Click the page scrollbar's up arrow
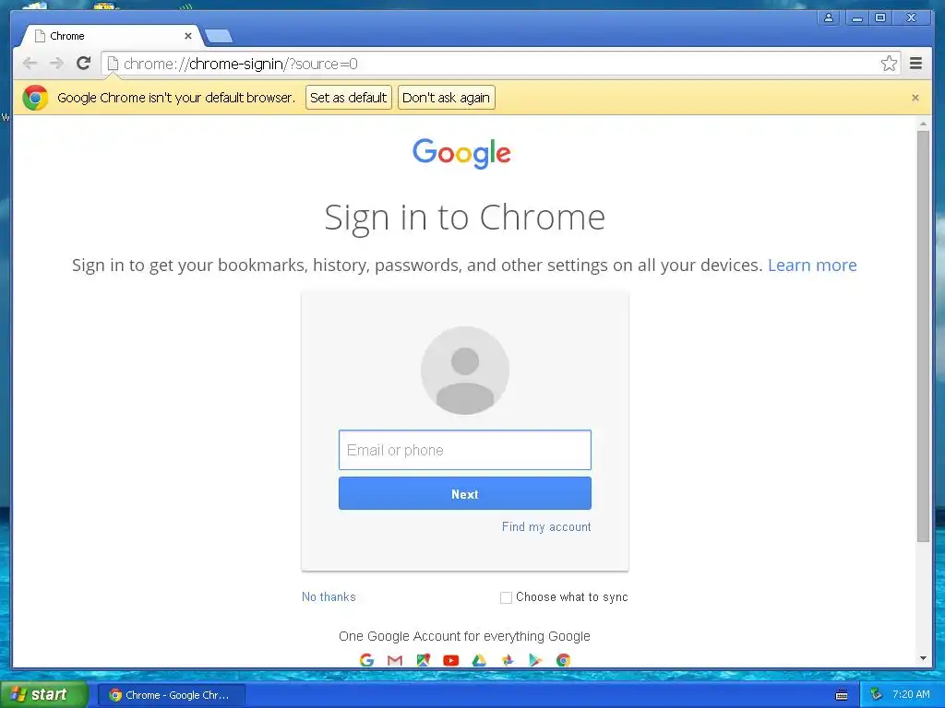 pyautogui.click(x=923, y=124)
